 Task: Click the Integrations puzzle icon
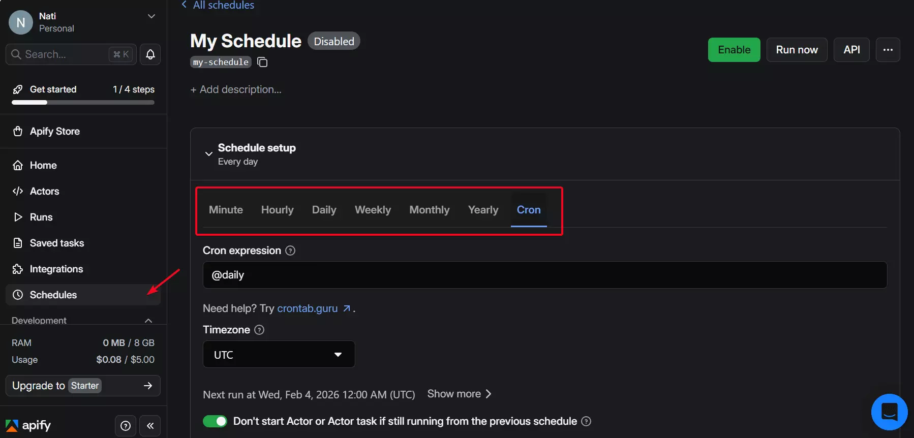18,269
